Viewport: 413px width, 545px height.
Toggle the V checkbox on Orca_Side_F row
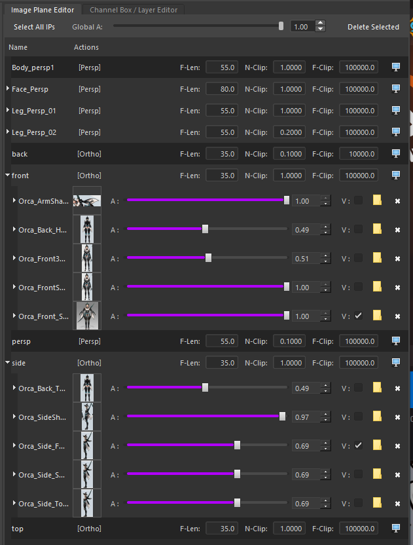[358, 445]
